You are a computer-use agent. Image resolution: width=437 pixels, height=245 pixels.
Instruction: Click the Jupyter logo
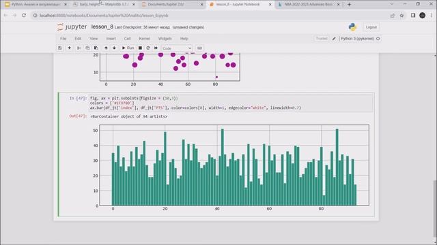pyautogui.click(x=72, y=27)
